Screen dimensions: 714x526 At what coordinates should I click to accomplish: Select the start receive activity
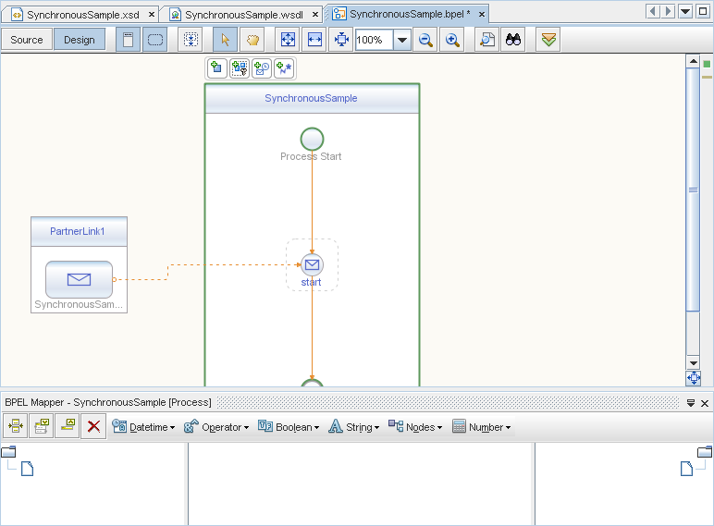(x=312, y=265)
